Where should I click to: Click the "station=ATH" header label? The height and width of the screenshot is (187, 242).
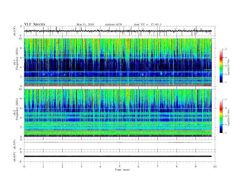coord(113,24)
